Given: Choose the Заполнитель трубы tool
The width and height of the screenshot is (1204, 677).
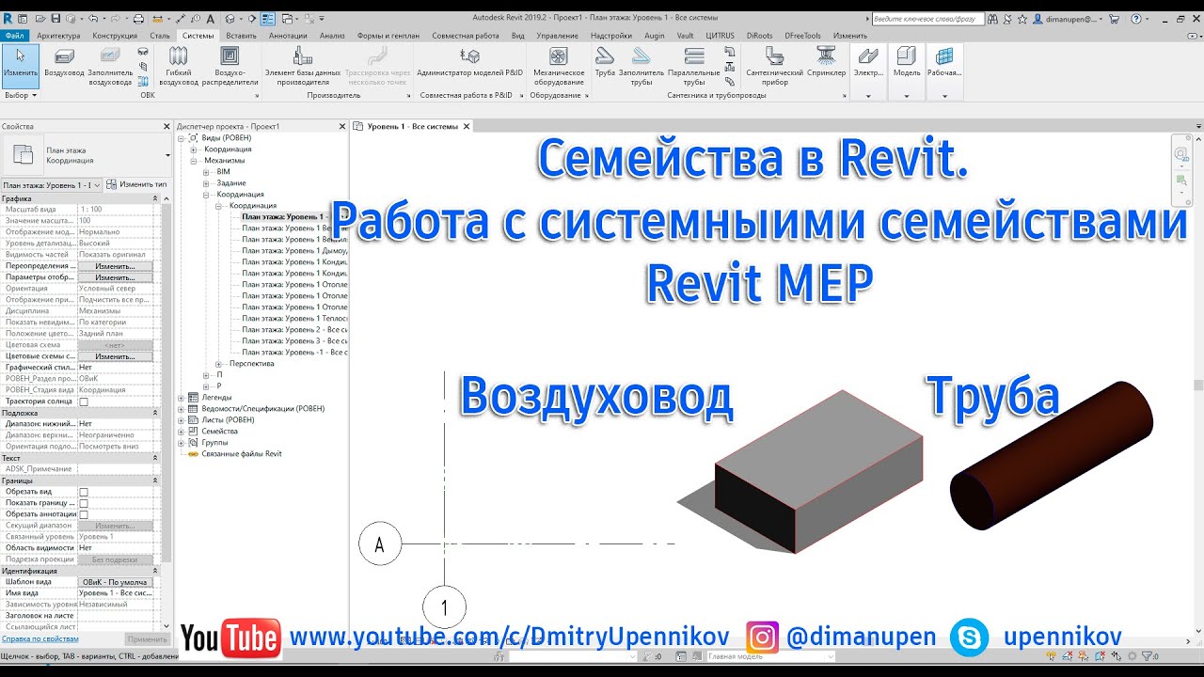Looking at the screenshot, I should (642, 66).
